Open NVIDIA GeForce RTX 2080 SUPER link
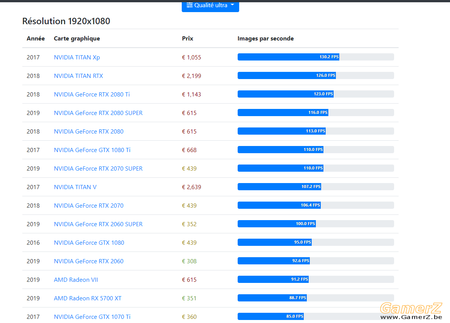 (98, 113)
